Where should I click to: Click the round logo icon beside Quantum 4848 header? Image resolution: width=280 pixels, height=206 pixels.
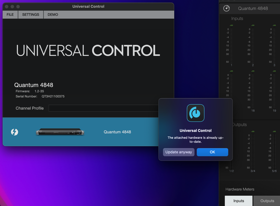pos(226,8)
